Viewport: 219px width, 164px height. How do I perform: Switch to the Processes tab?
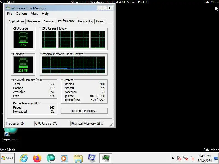(34, 21)
